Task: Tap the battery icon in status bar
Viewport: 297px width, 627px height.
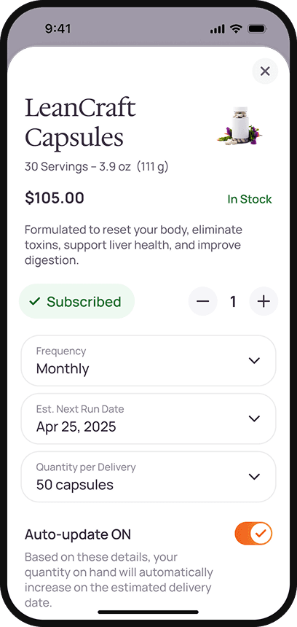Action: [258, 28]
